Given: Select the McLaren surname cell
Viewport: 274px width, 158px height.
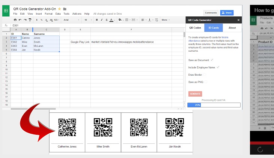Looking at the screenshot, I should [x=46, y=46].
